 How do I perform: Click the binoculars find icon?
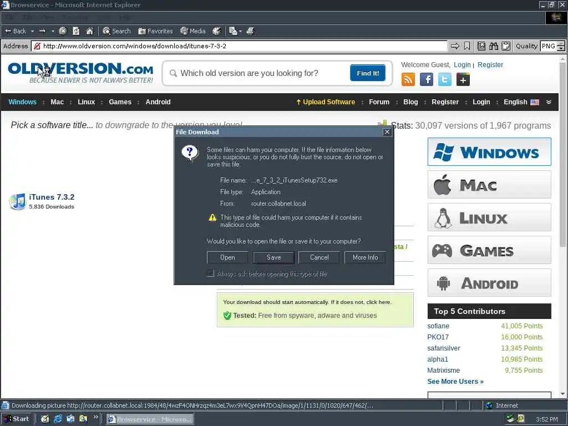494,46
